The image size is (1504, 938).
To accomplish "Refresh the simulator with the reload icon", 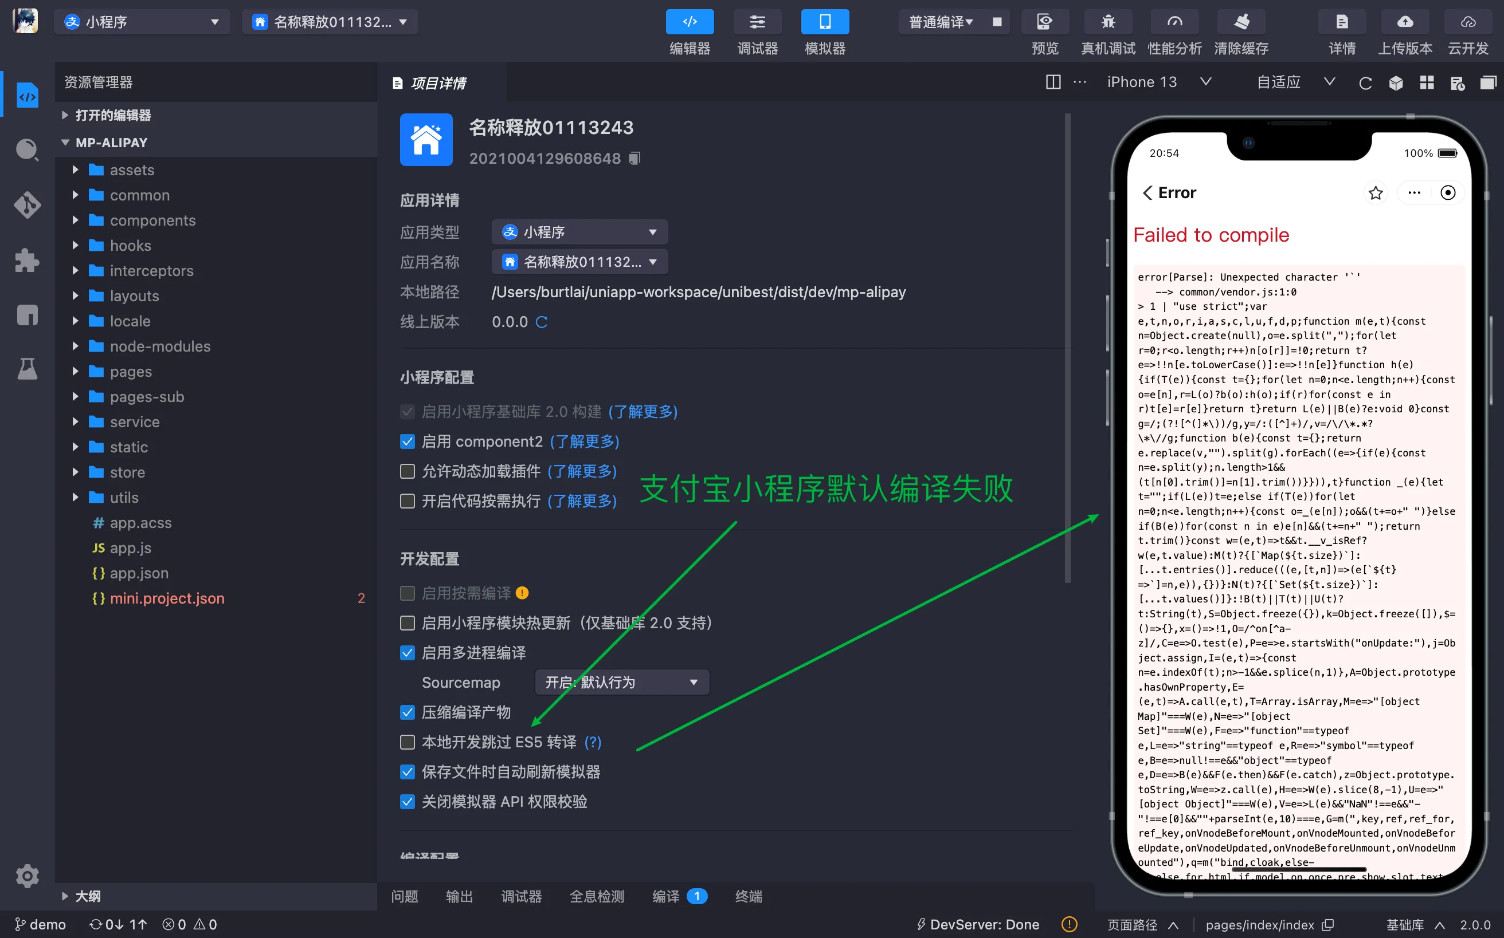I will coord(1365,82).
